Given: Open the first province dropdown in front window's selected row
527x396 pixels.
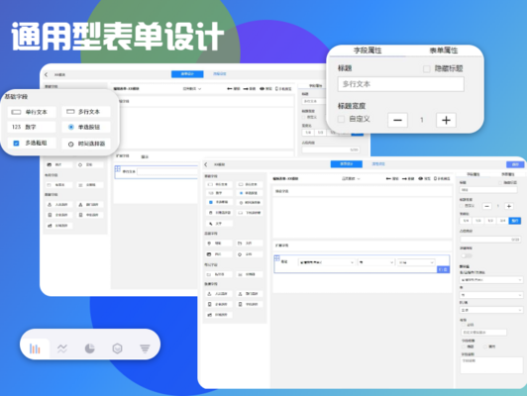Looking at the screenshot, I should pyautogui.click(x=326, y=262).
